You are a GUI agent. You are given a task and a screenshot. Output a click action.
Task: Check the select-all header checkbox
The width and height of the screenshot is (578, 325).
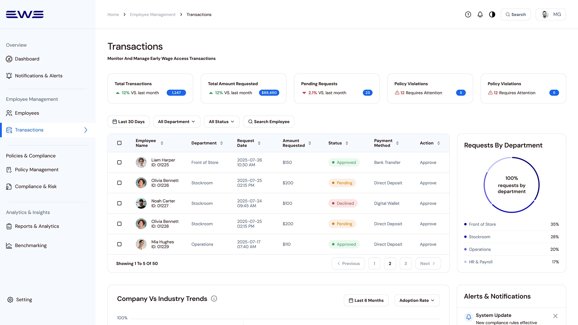119,143
